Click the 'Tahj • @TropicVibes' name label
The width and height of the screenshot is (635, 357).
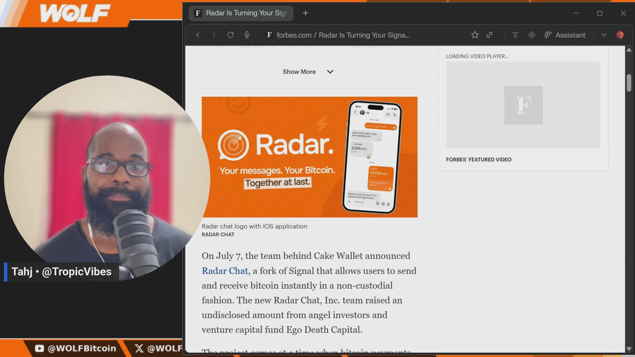62,272
